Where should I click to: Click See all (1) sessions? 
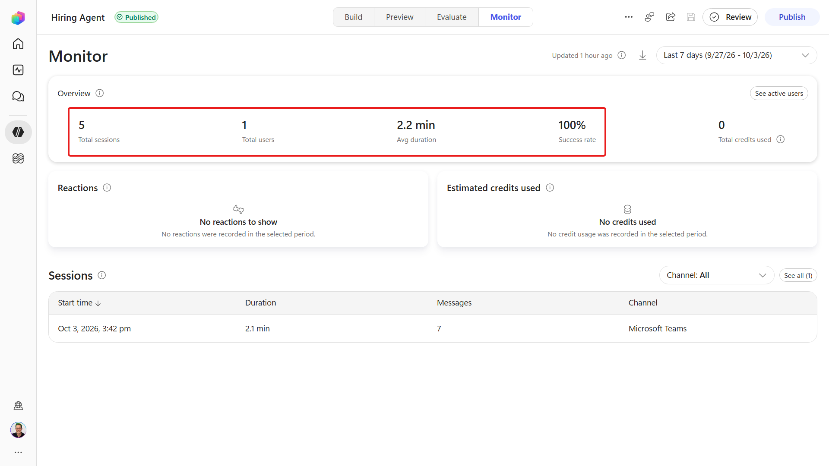[x=798, y=276]
